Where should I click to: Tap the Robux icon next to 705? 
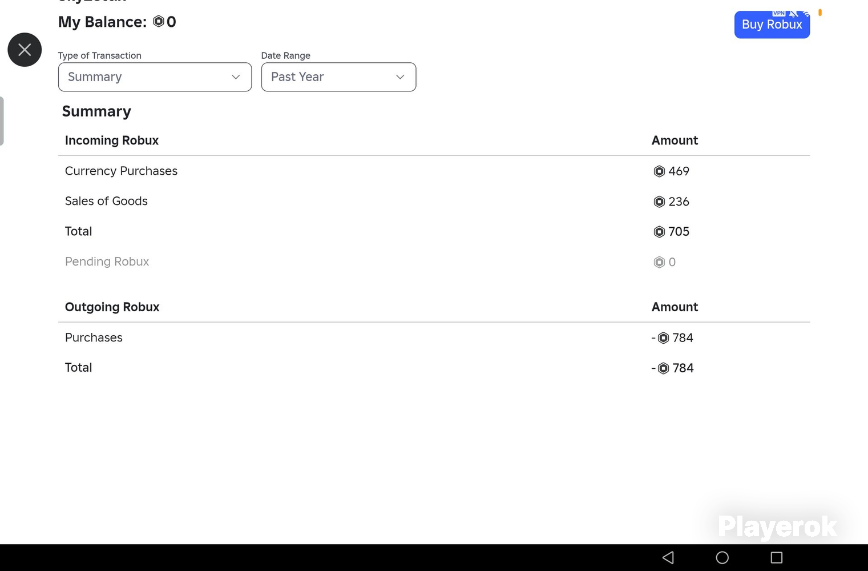659,232
